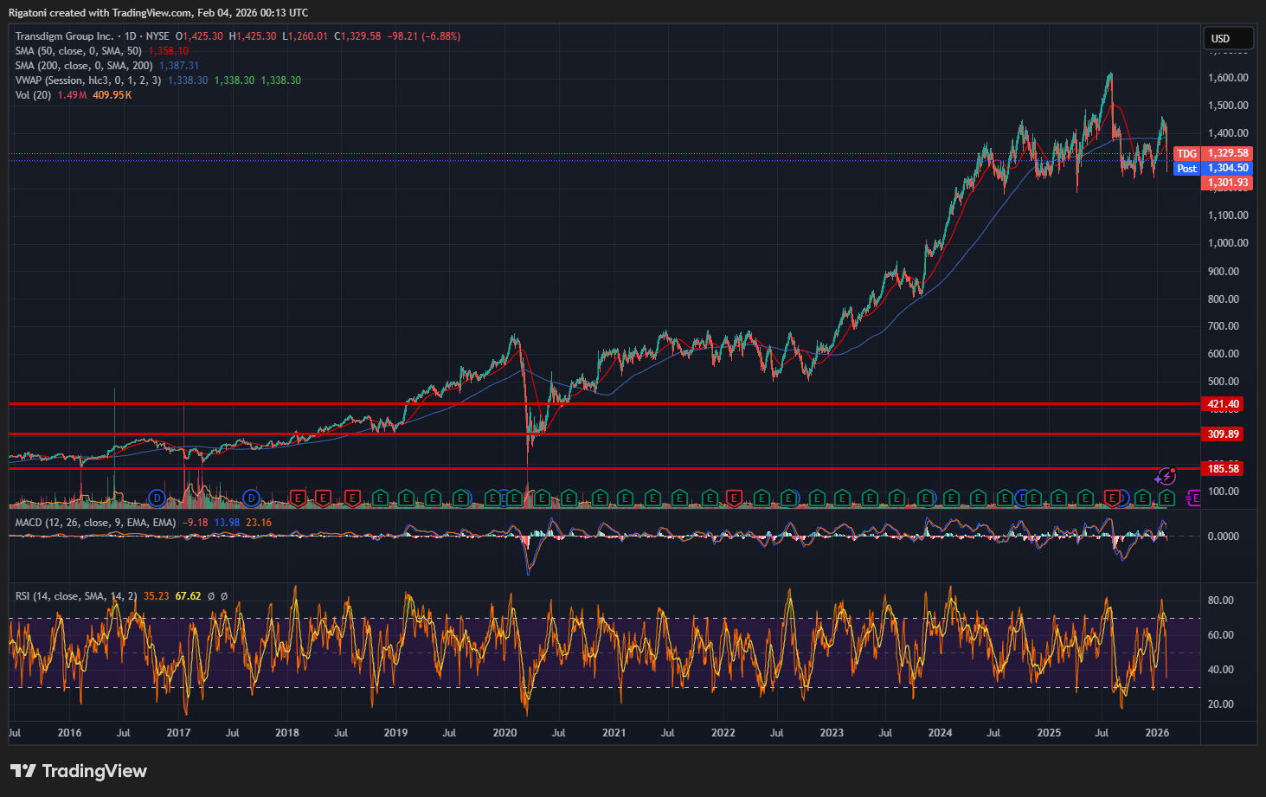Click 1,000.00 on the price scale

click(1228, 243)
